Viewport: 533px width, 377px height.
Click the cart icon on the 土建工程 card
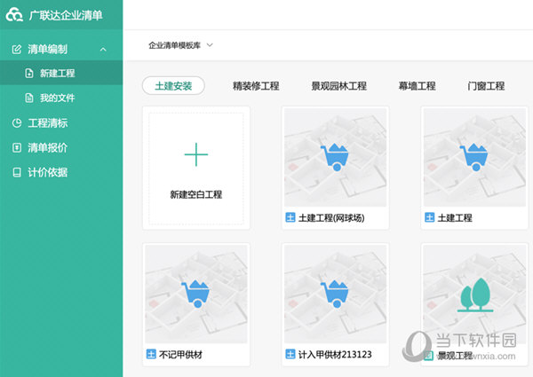pyautogui.click(x=473, y=157)
